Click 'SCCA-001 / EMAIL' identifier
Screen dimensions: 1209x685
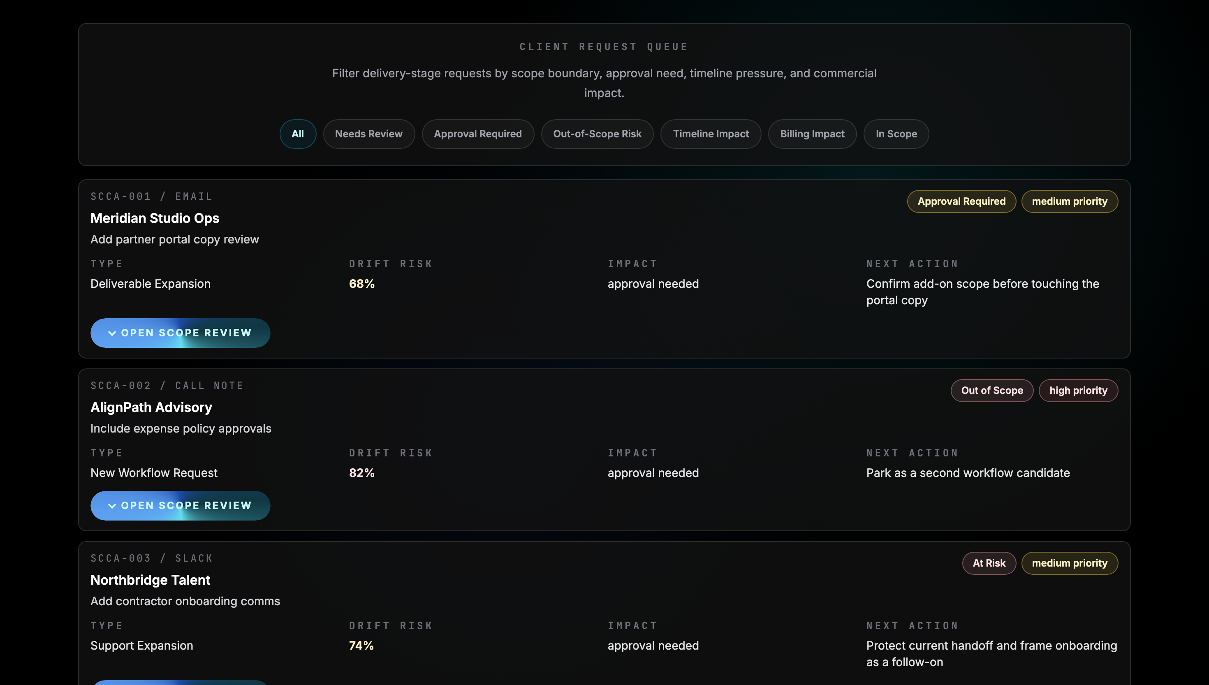coord(151,197)
